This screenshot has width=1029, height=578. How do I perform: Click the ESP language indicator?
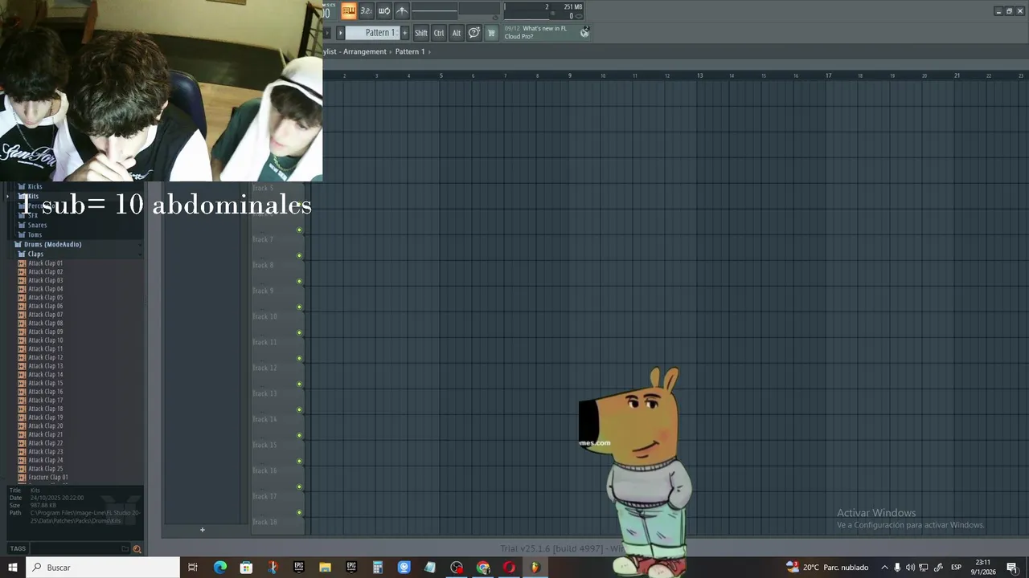click(957, 568)
